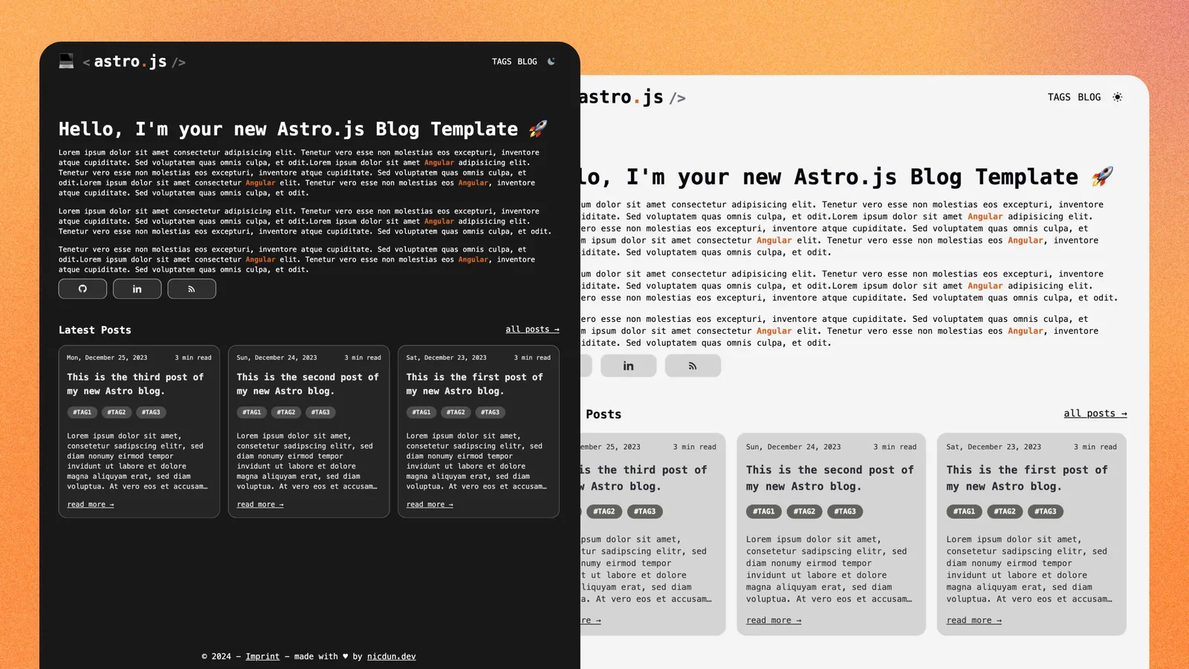This screenshot has width=1189, height=669.
Task: Toggle the moon theme icon in dark header
Action: (x=551, y=62)
